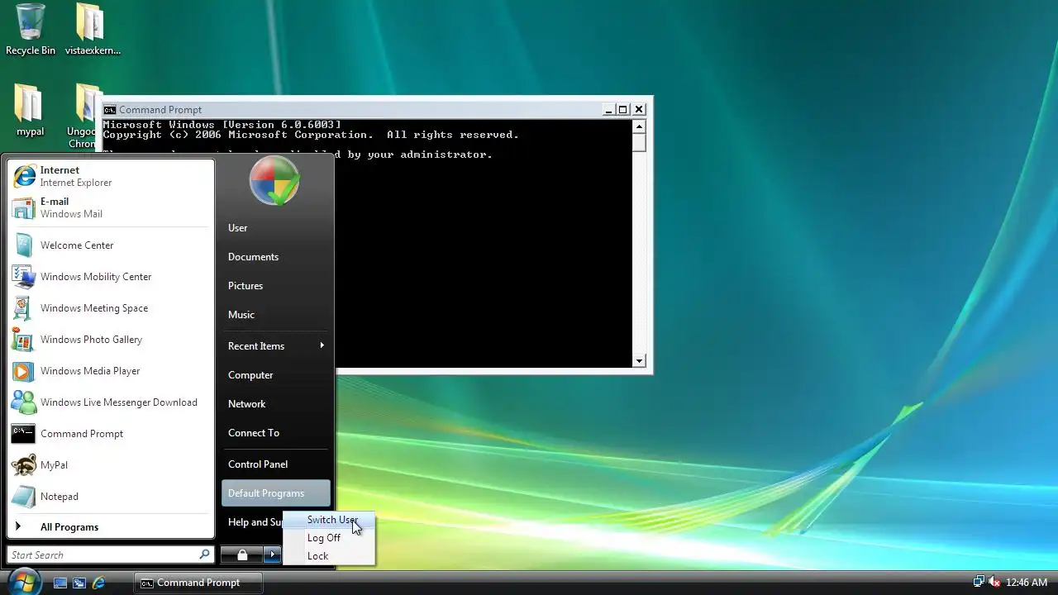Click Command Prompt scrollbar down arrow

pos(639,361)
